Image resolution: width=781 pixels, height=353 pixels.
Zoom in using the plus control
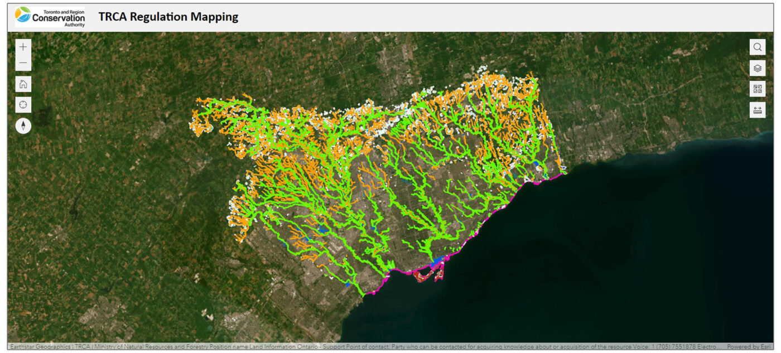[22, 47]
